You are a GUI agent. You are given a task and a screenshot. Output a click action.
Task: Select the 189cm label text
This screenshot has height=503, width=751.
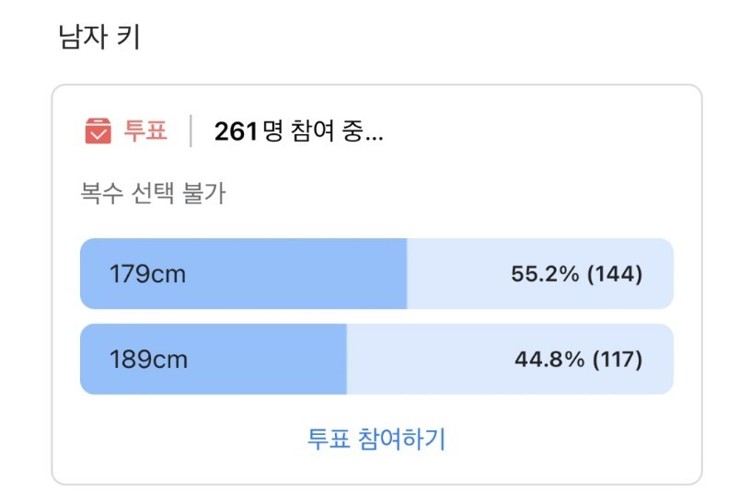point(148,360)
